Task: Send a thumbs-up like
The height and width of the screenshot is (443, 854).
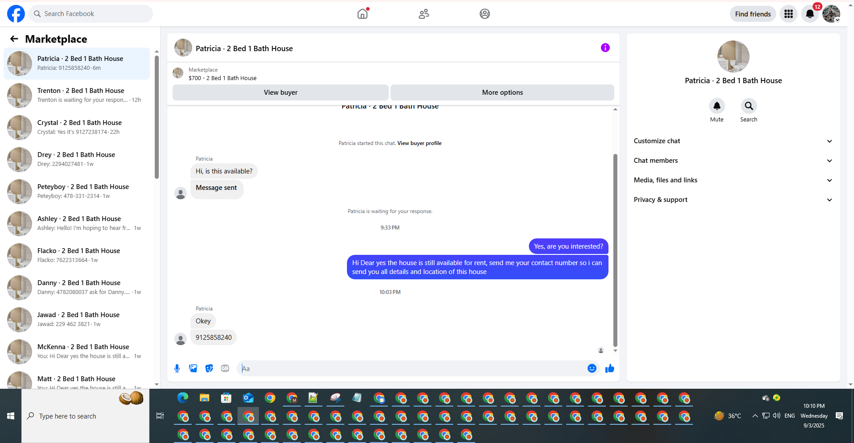Action: 610,368
